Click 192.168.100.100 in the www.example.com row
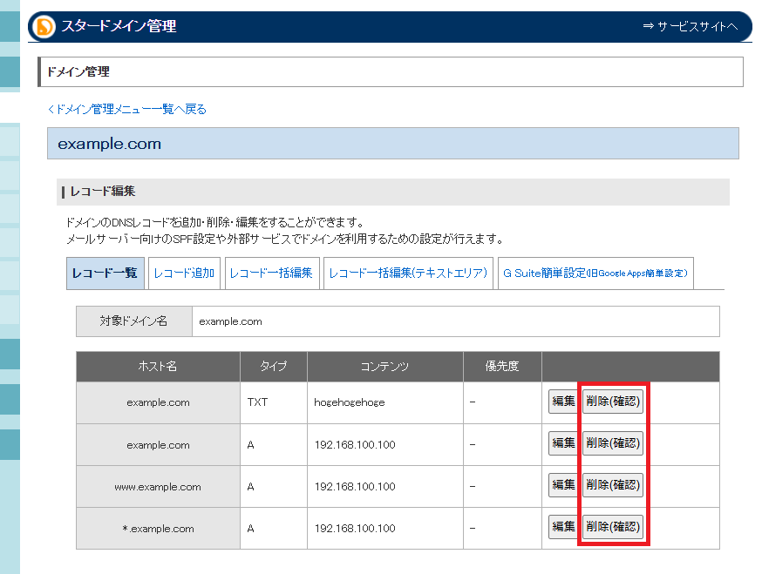 355,487
